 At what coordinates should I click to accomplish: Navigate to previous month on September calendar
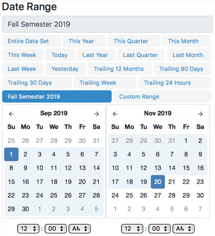coord(11,114)
